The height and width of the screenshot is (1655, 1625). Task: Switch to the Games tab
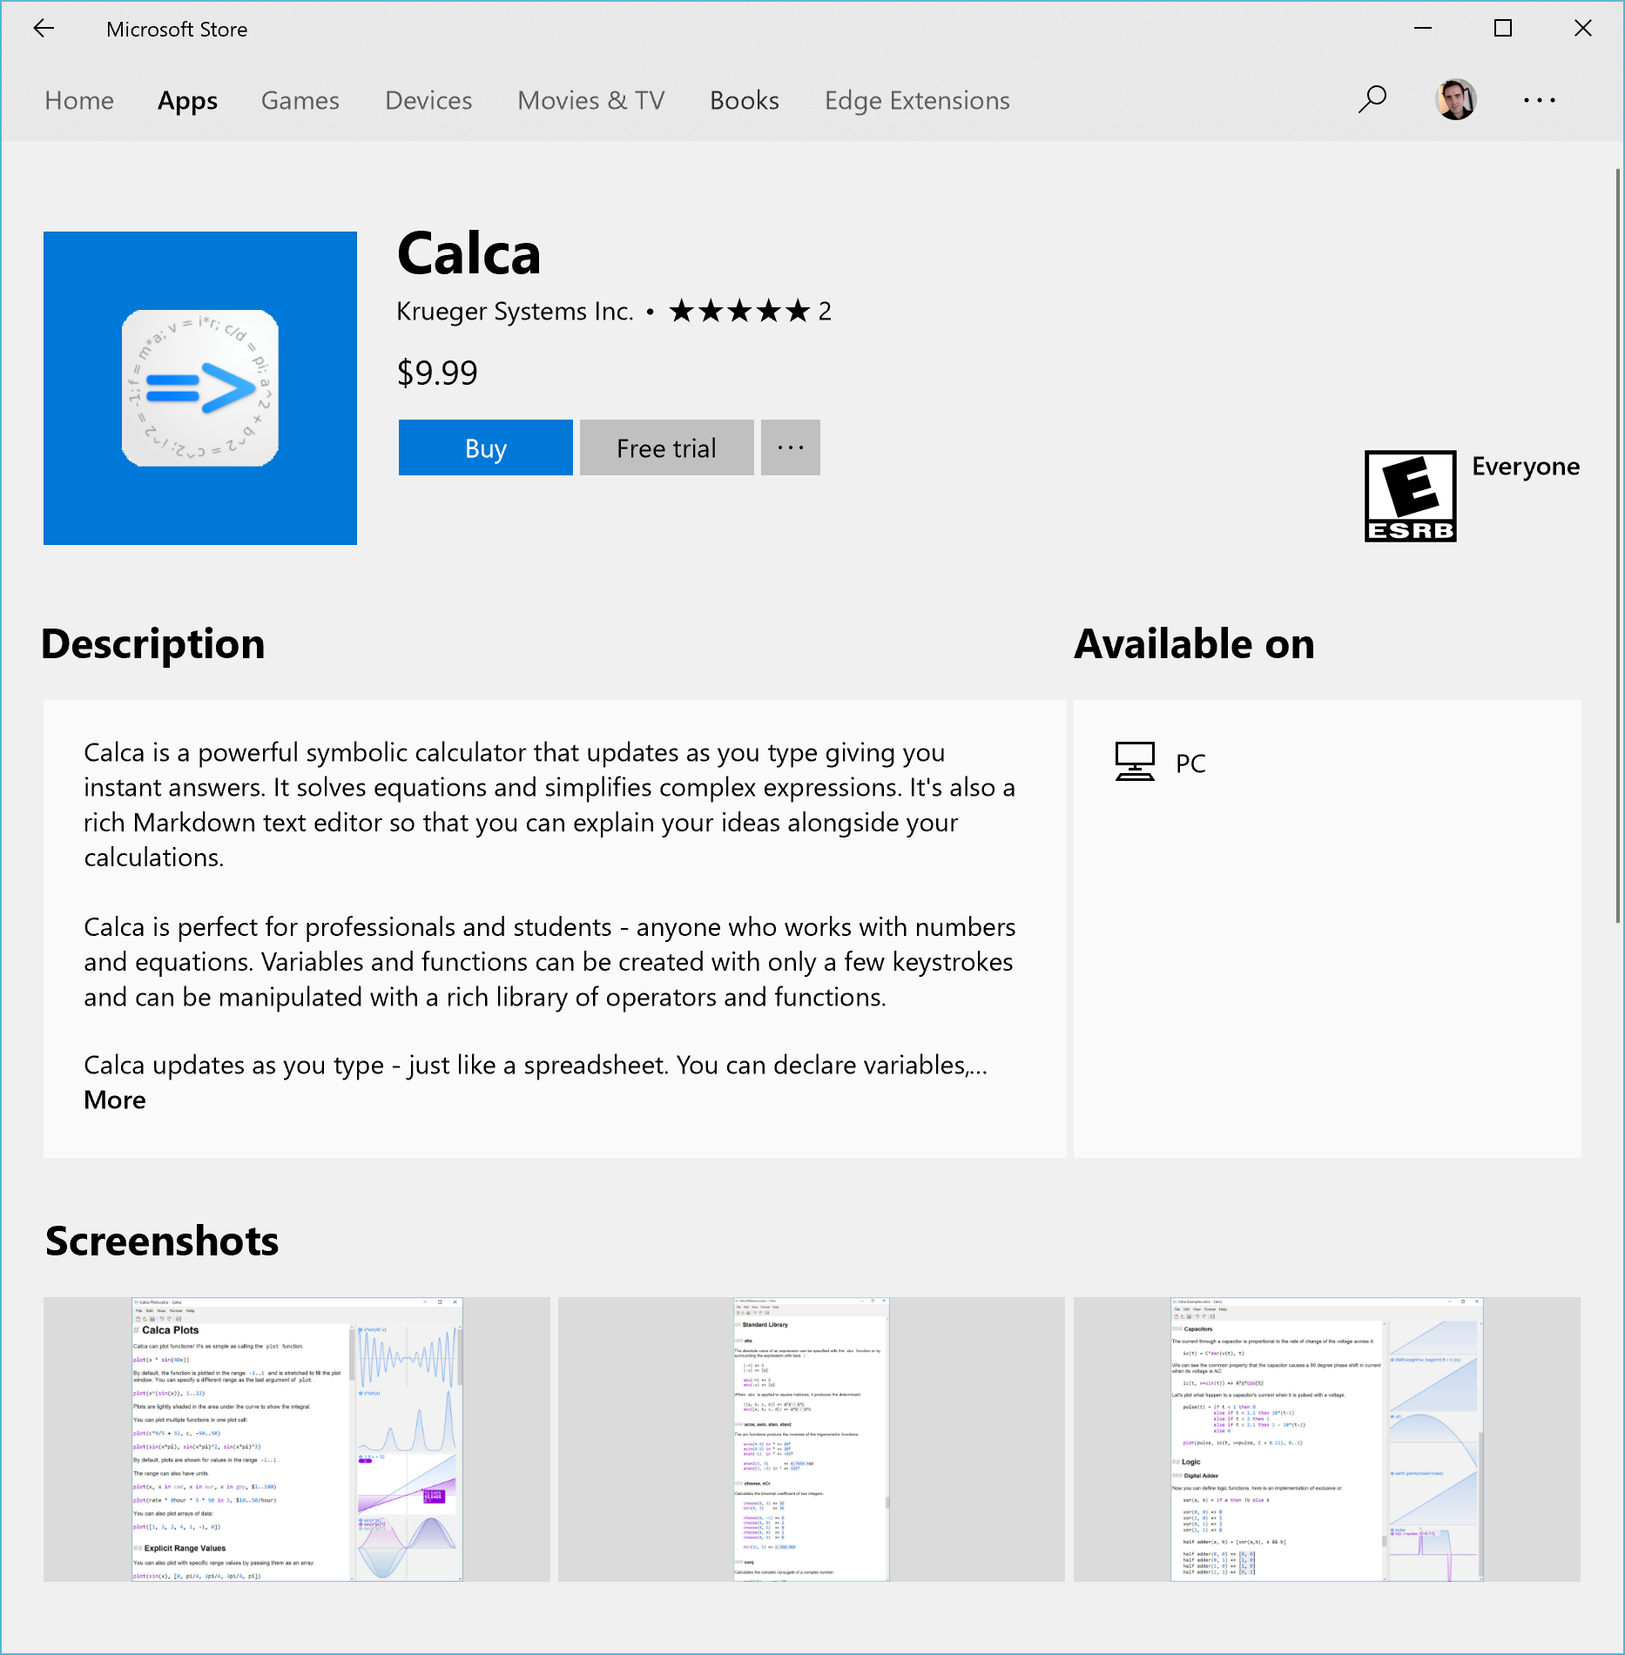point(300,100)
